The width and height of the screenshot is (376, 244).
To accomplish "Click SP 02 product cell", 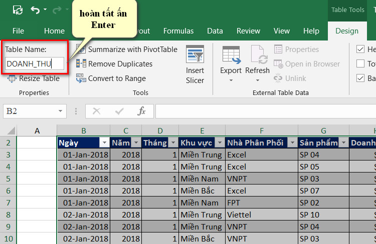I will point(323,202).
